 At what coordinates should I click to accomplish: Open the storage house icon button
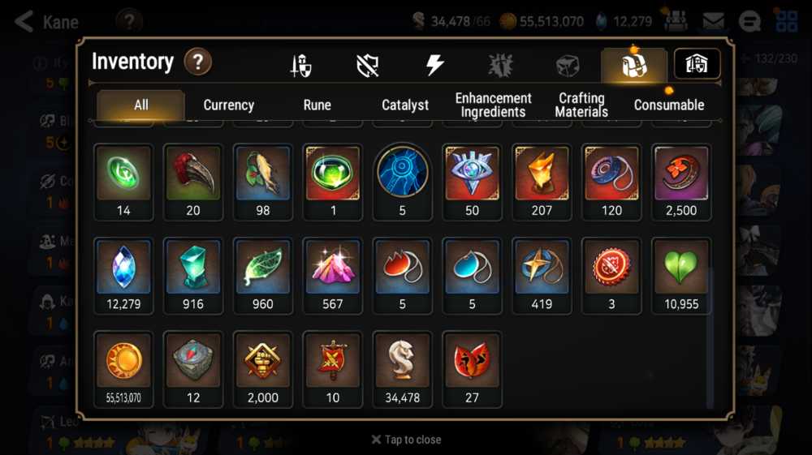[x=697, y=63]
